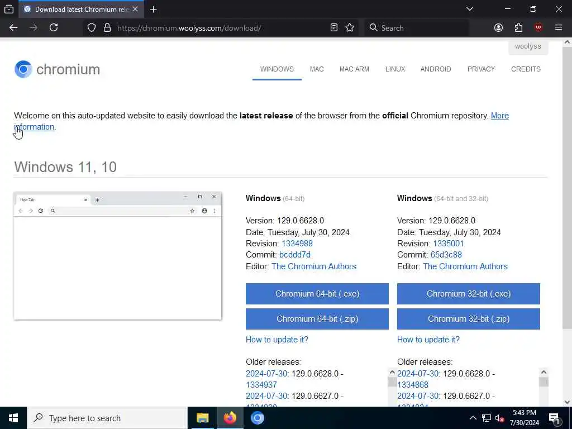Close the Download latest Chromium tab
The image size is (572, 429).
(135, 9)
